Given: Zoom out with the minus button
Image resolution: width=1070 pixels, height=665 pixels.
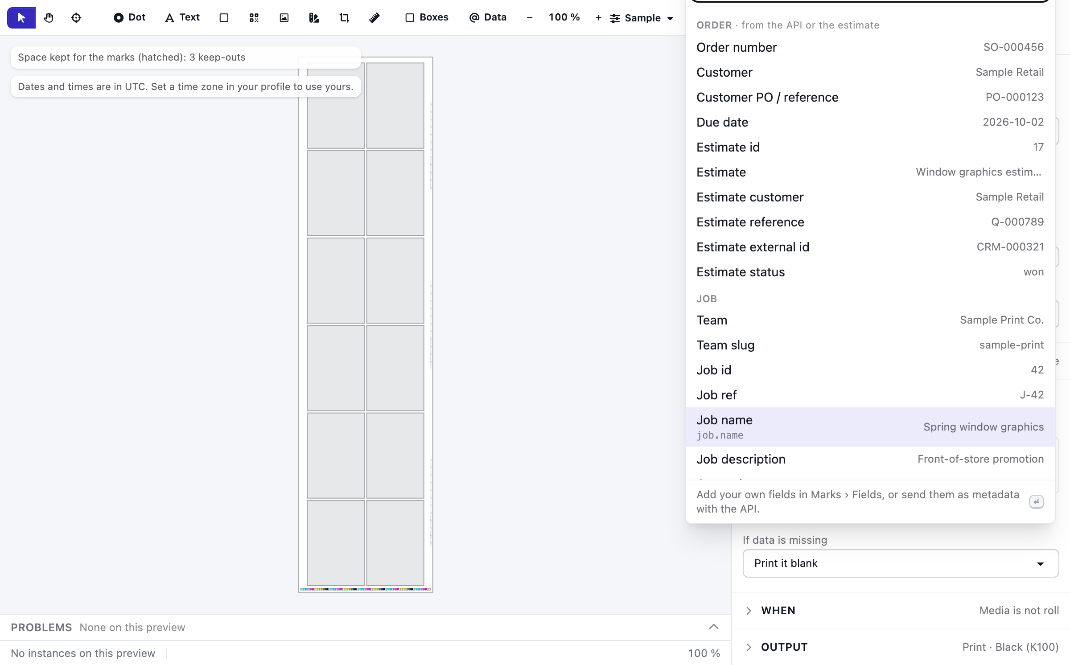Looking at the screenshot, I should pos(529,17).
